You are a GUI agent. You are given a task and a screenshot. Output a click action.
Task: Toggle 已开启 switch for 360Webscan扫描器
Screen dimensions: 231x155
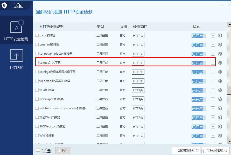199,127
